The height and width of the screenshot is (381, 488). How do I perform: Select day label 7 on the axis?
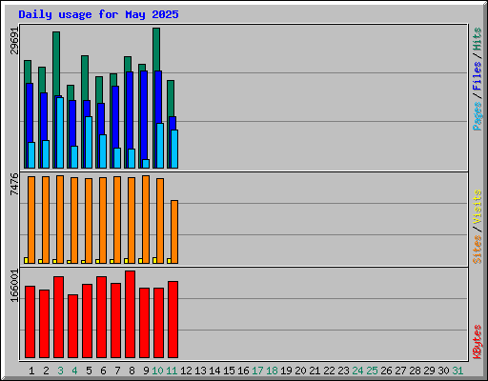(x=117, y=371)
